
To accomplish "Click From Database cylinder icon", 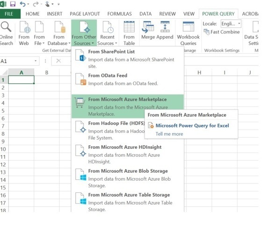I will (60, 27).
